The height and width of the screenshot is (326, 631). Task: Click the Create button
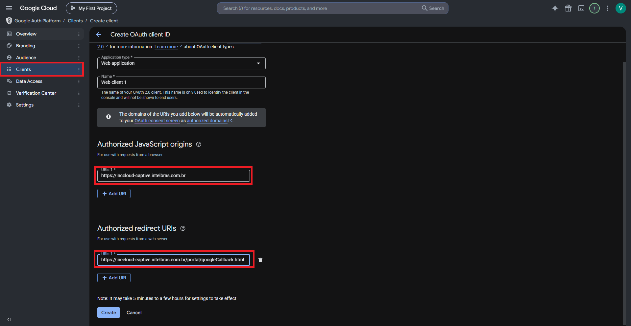pos(109,313)
